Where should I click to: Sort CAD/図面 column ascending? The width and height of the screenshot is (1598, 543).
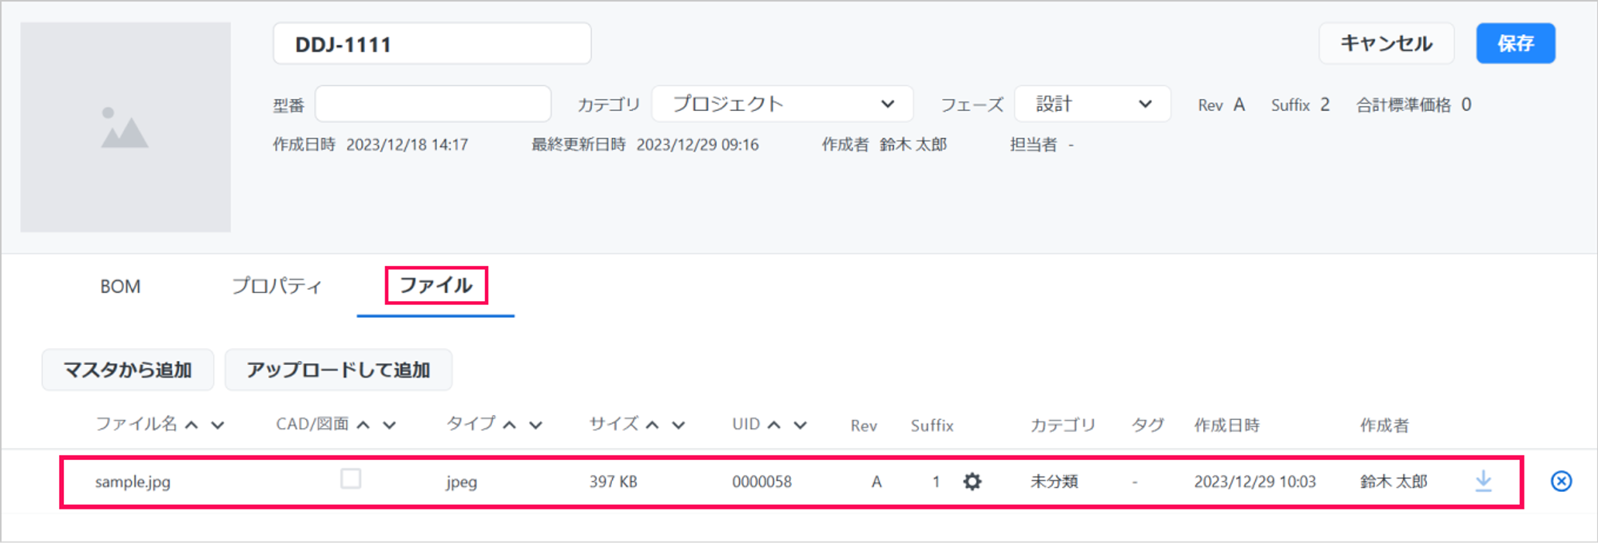364,425
